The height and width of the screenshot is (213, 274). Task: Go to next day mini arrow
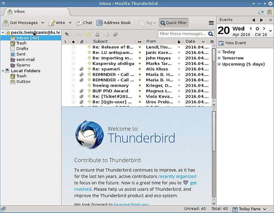(x=264, y=28)
